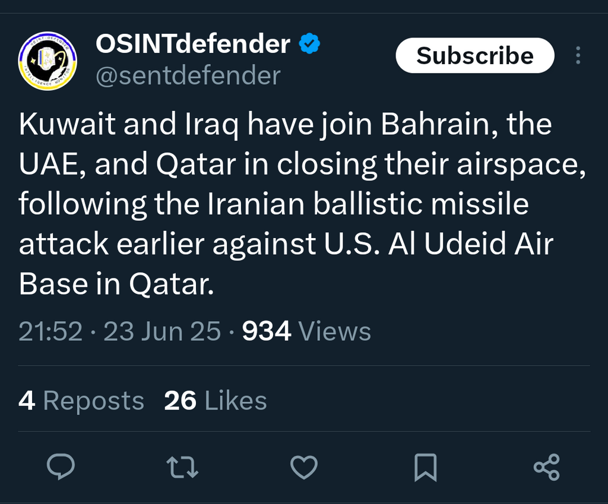Screen dimensions: 608x504
Task: Open the OSINTdefender display name
Action: click(x=193, y=43)
